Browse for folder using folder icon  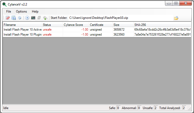176,18
